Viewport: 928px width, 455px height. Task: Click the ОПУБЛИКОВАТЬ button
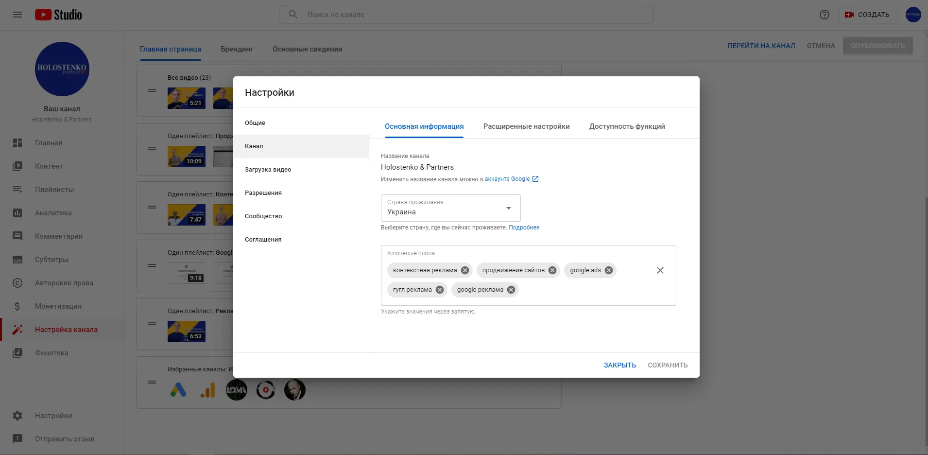click(877, 46)
